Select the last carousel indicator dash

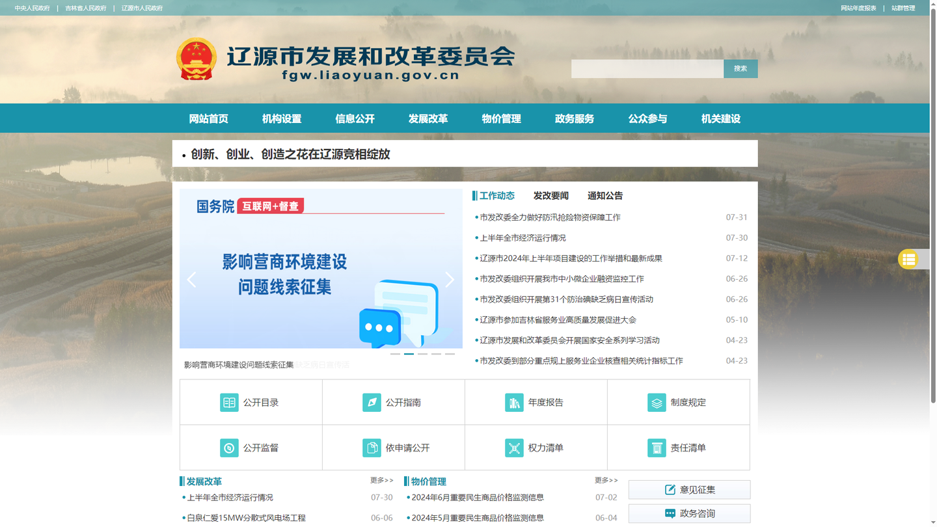(x=450, y=354)
